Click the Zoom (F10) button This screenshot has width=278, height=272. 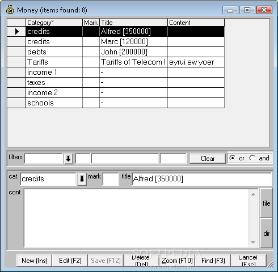(177, 261)
